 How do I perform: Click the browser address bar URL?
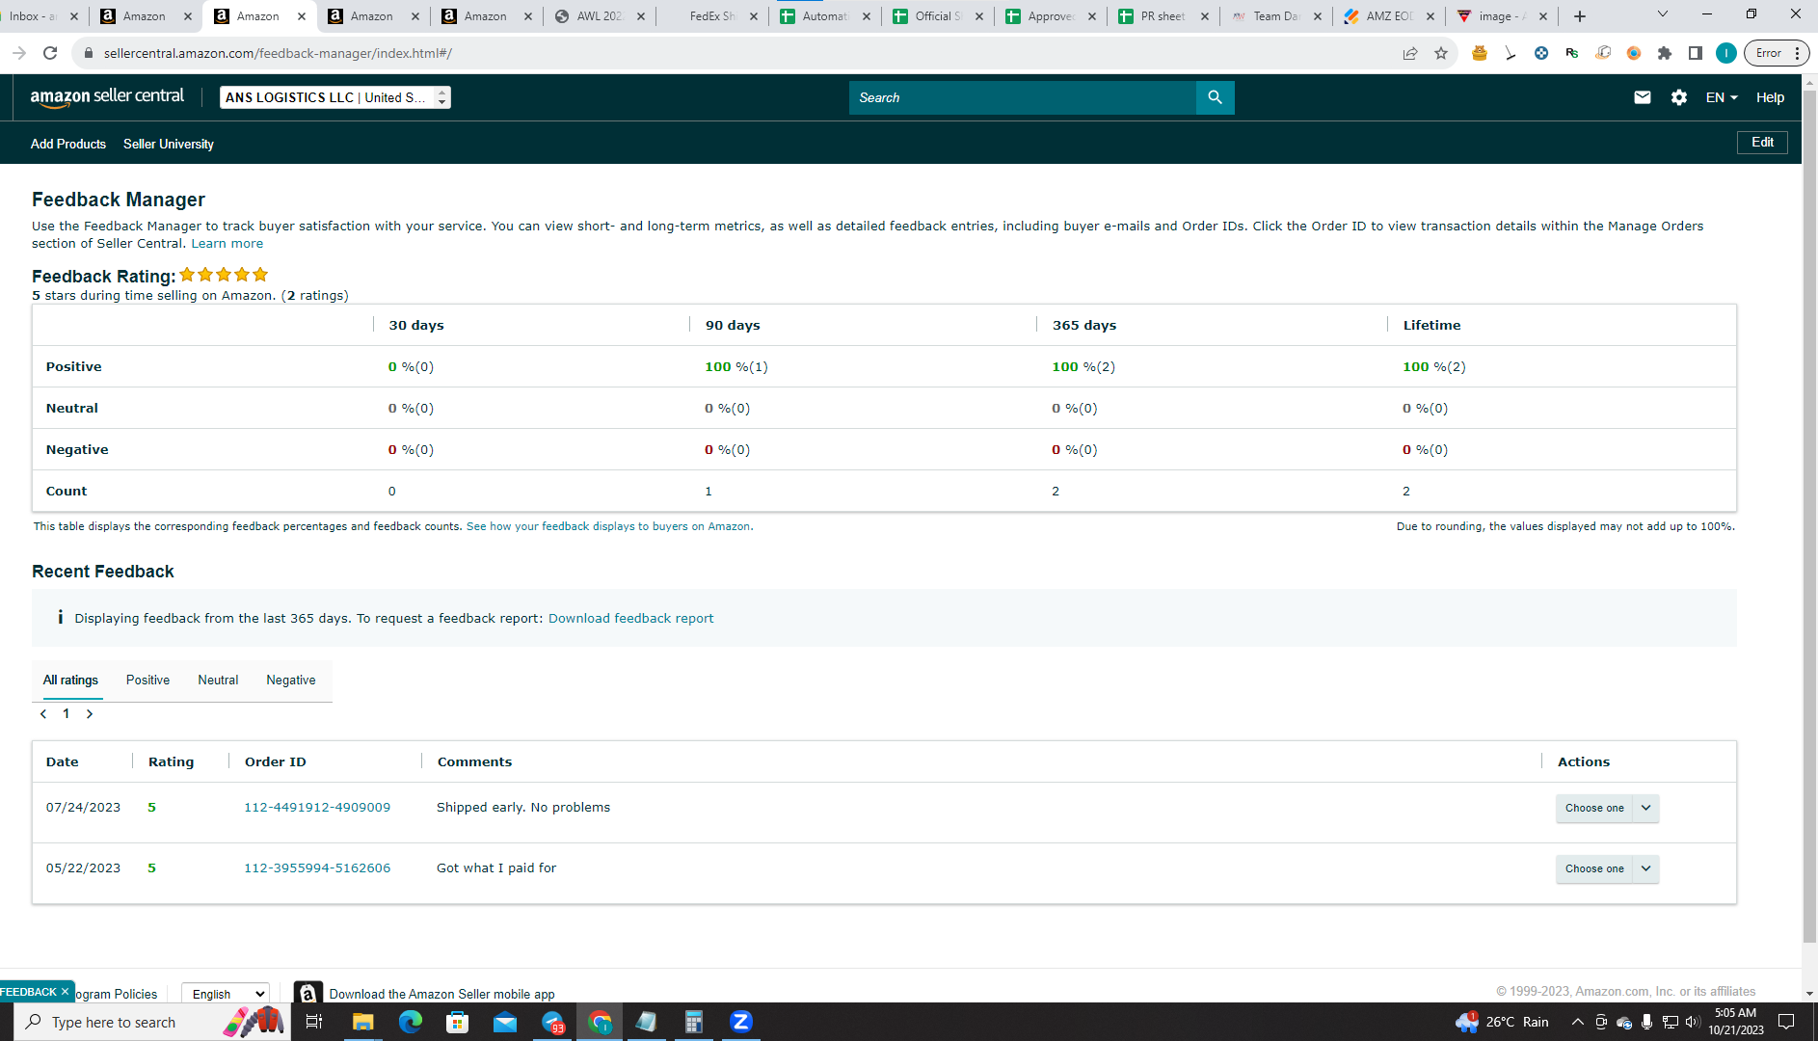point(278,53)
